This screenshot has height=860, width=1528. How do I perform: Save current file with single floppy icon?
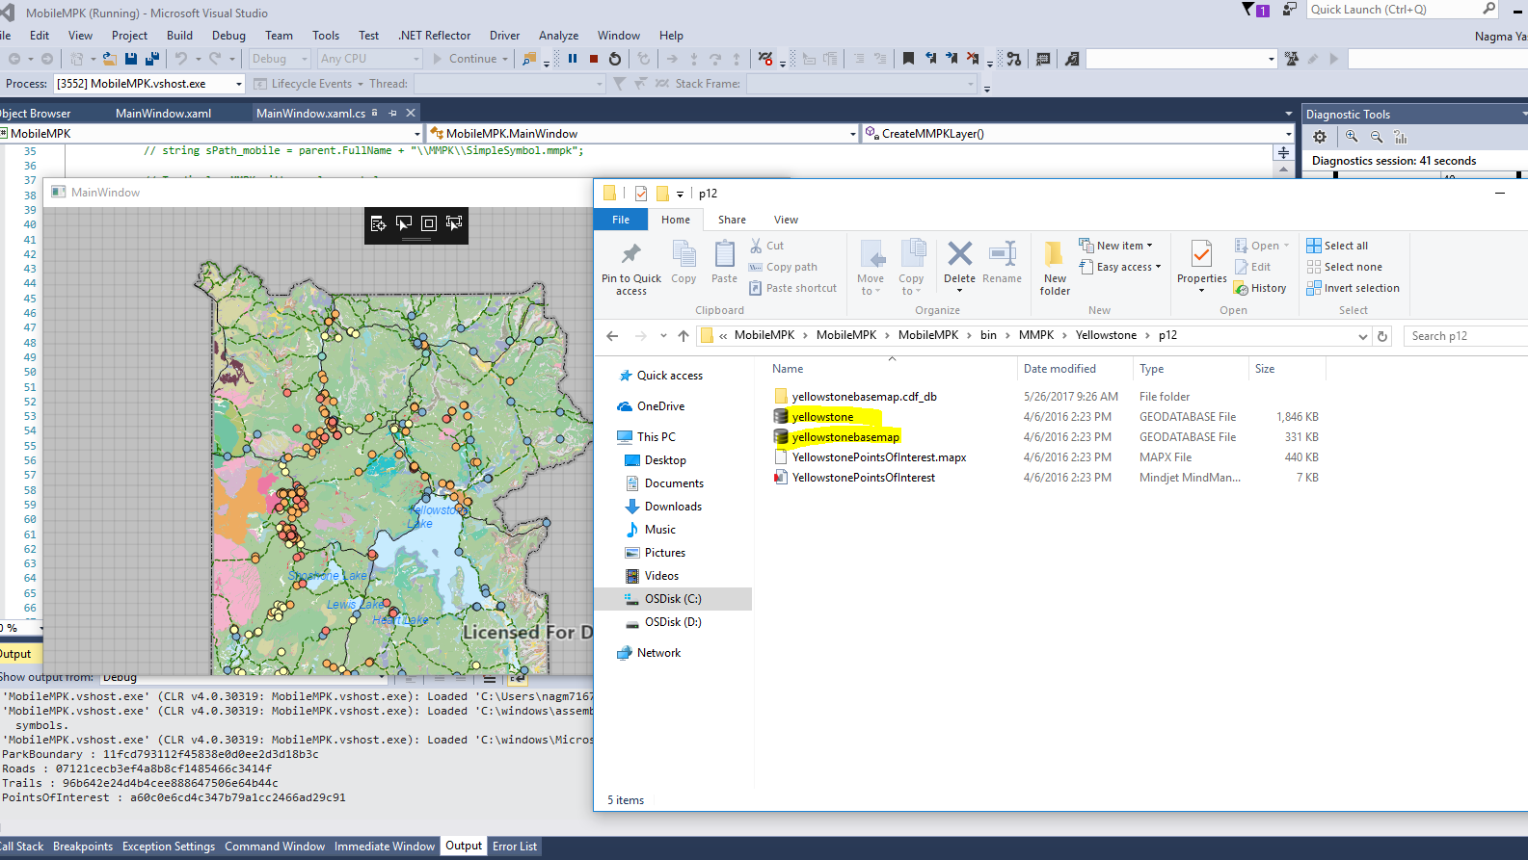(x=131, y=59)
